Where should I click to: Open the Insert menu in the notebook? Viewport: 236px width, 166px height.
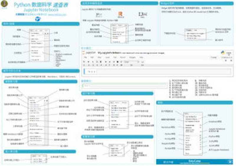click(x=108, y=57)
